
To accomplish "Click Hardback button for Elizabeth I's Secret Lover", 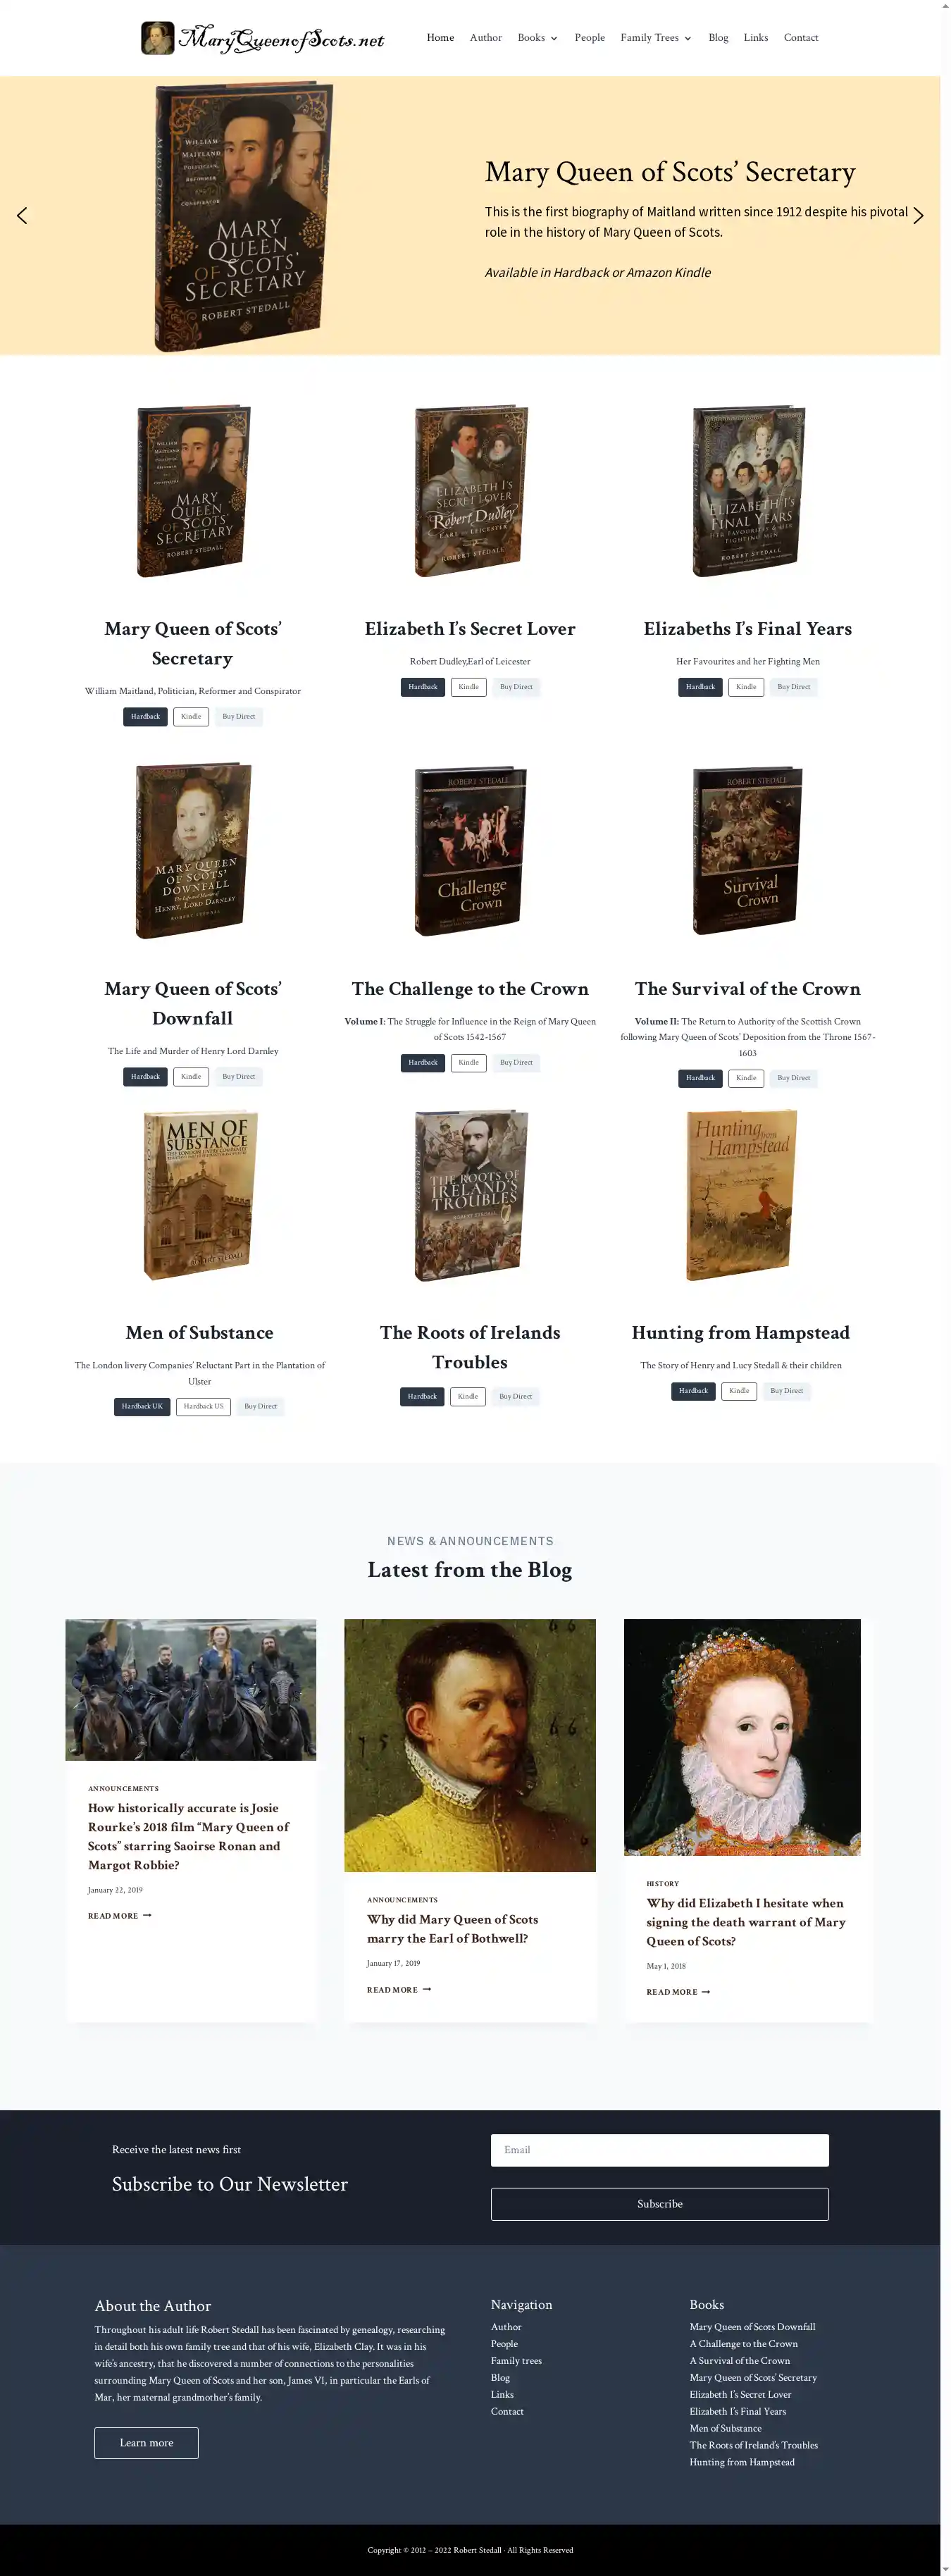I will tap(423, 687).
